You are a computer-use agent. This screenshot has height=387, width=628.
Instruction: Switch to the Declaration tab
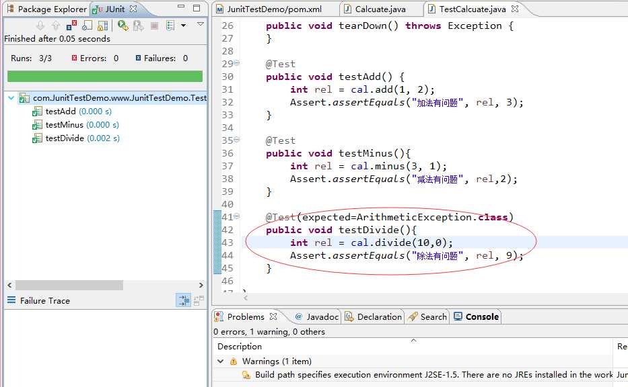coord(374,316)
